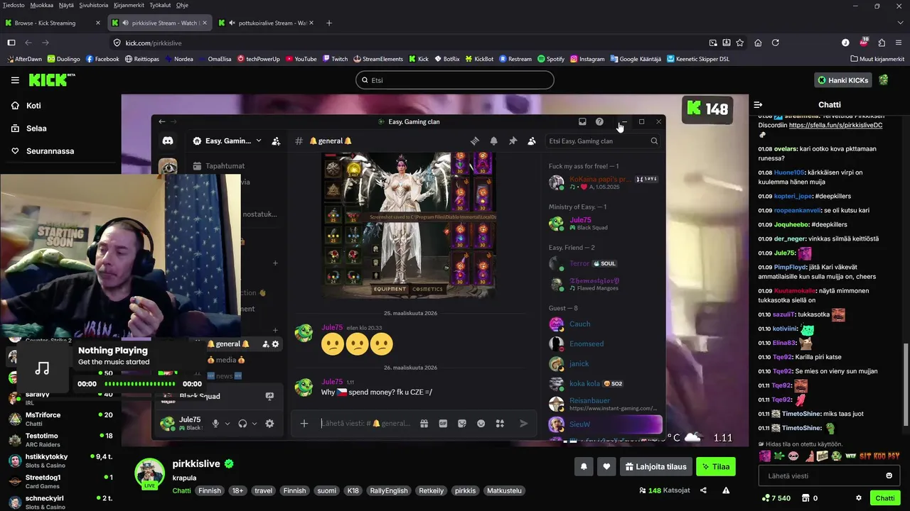Screen dimensions: 910x511
Task: Open the Discord inbox icon
Action: [582, 121]
